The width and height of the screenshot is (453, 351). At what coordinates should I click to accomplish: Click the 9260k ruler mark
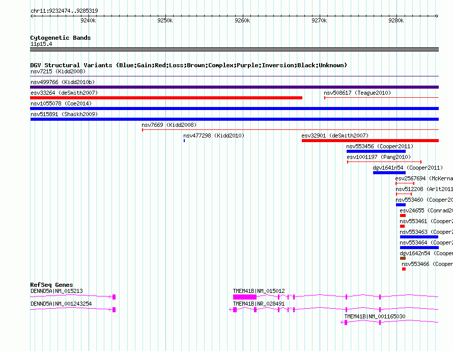(x=242, y=20)
